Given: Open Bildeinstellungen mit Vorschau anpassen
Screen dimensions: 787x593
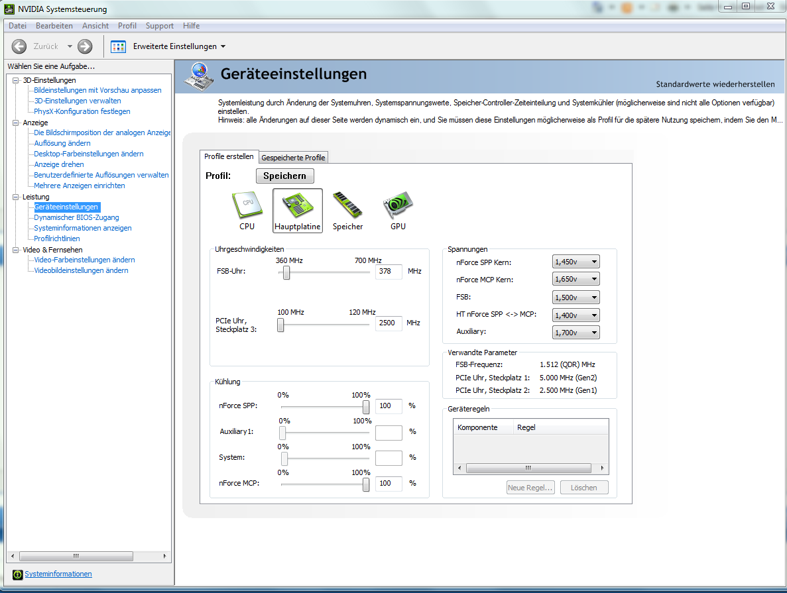Looking at the screenshot, I should [x=98, y=90].
